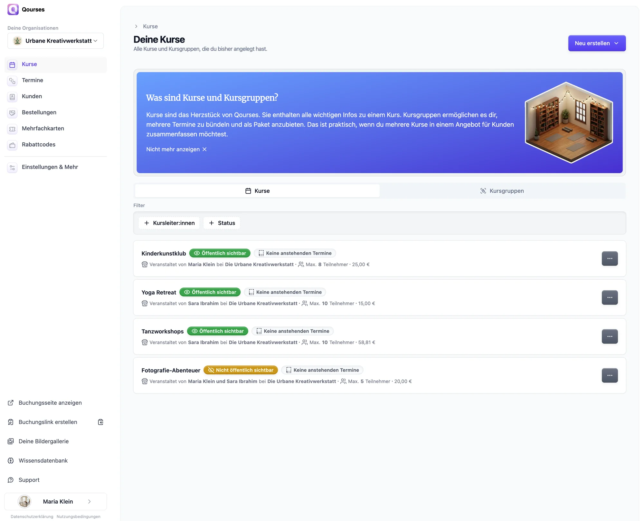Select the Kurse tab above the filter

[257, 190]
